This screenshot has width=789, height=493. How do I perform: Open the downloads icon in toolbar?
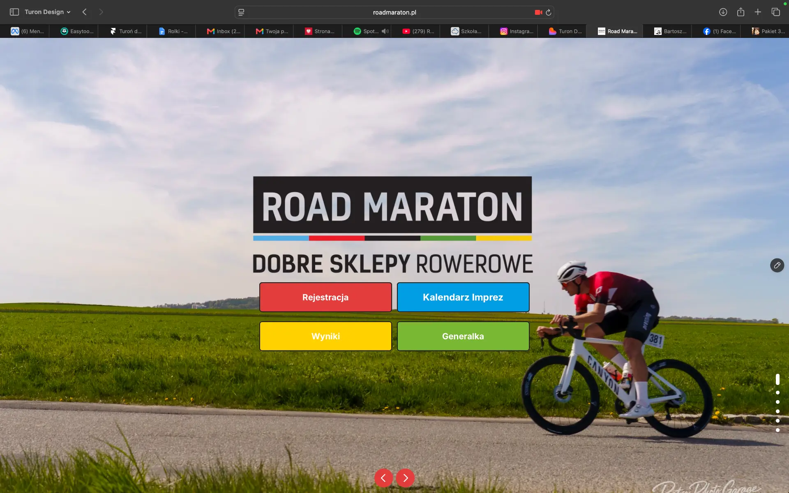point(723,12)
